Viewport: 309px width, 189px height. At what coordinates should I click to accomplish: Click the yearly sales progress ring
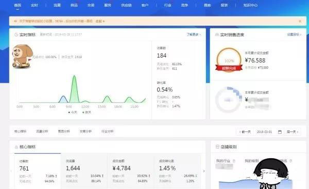229,100
